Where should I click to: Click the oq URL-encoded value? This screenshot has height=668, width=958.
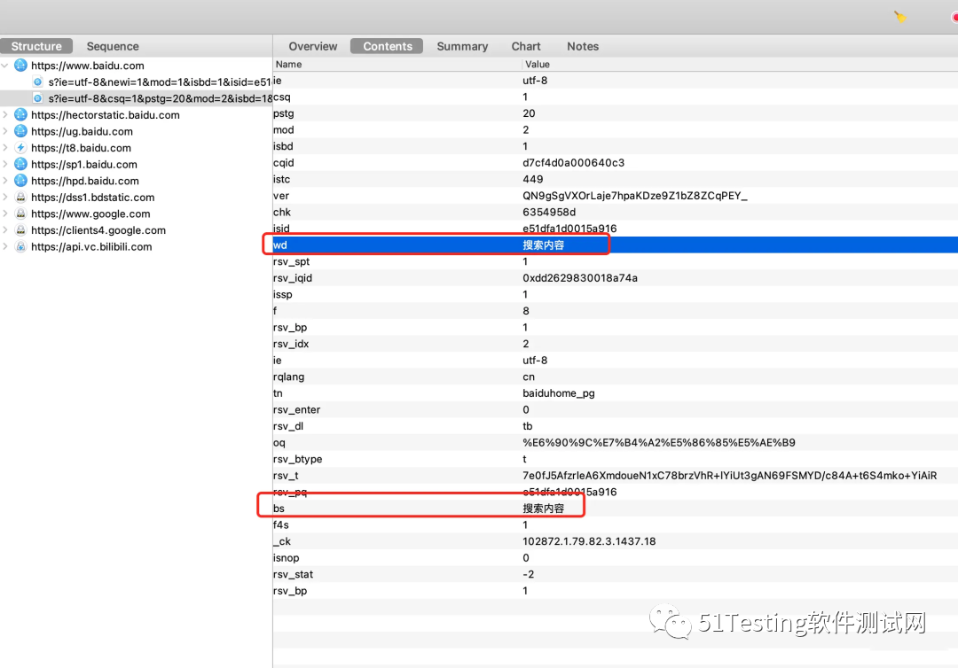[658, 443]
